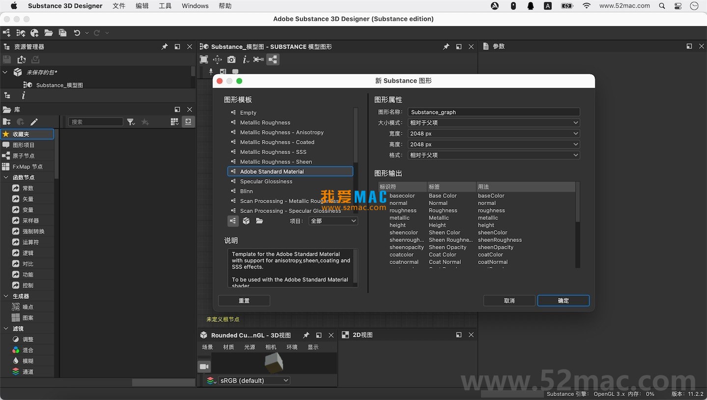
Task: Open the 工具 menu
Action: point(165,6)
